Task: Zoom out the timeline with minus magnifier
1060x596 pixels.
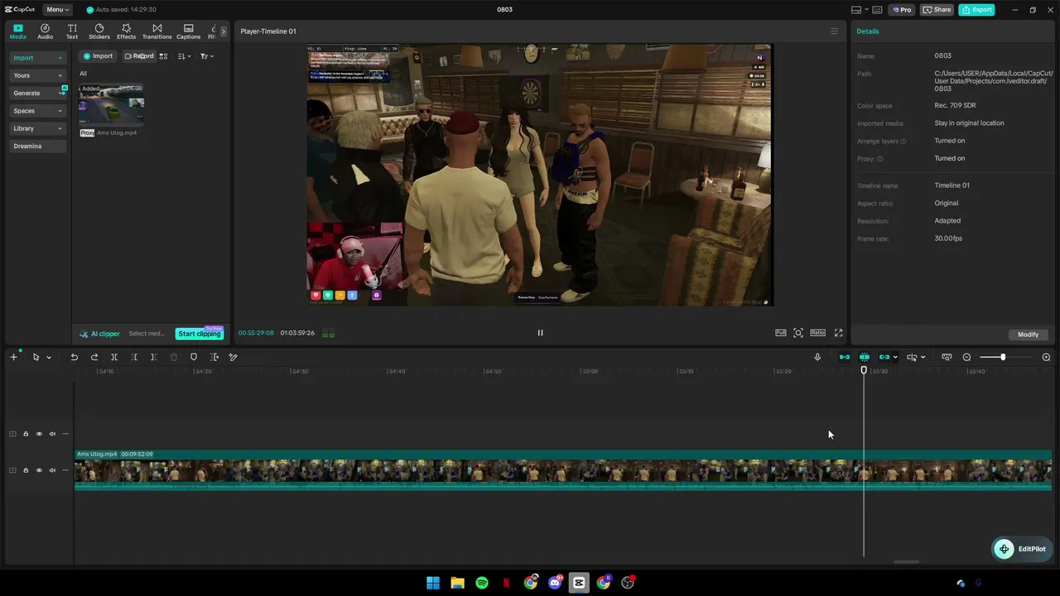Action: 966,357
